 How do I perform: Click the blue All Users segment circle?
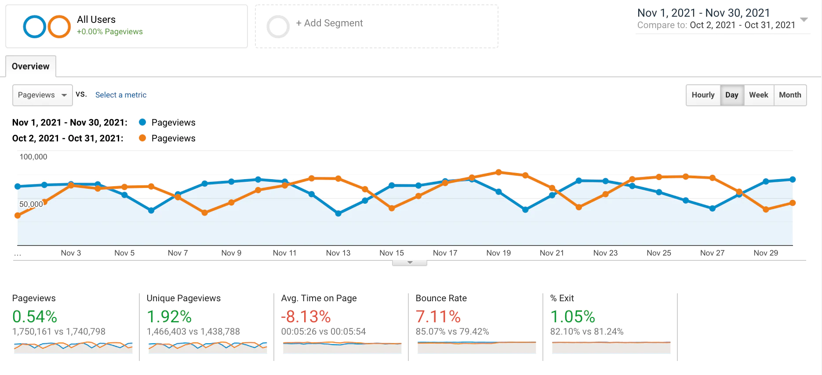(35, 27)
